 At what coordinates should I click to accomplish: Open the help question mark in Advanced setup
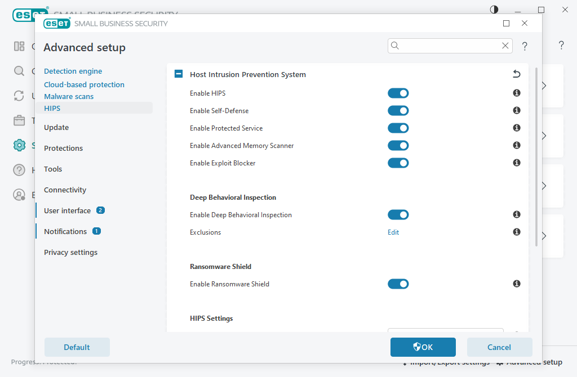(x=525, y=46)
